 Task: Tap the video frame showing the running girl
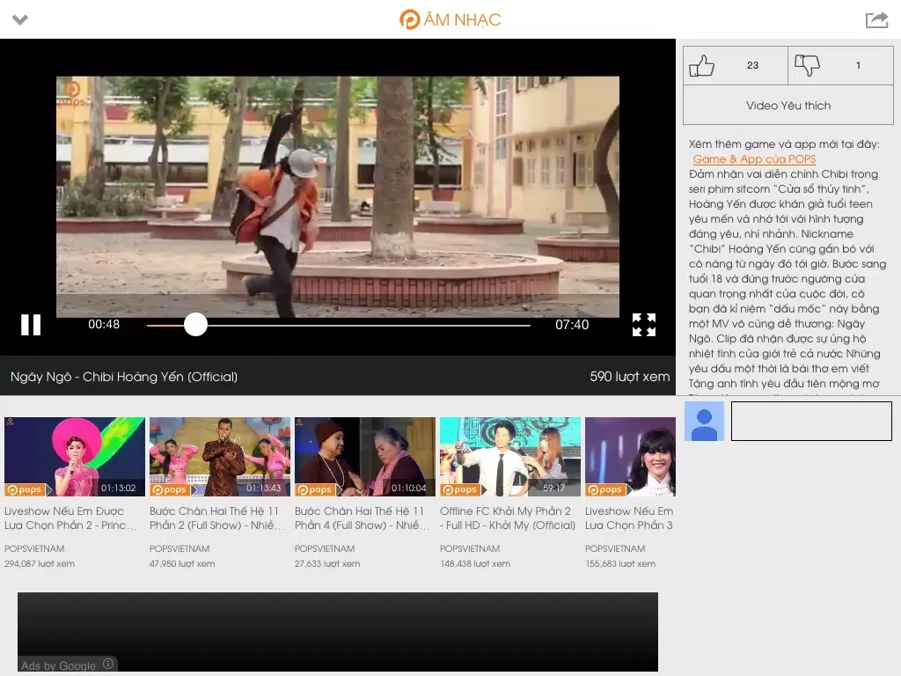tap(337, 196)
